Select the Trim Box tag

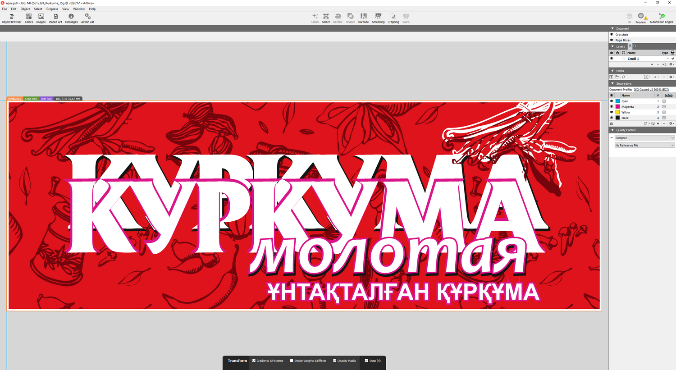coord(46,99)
